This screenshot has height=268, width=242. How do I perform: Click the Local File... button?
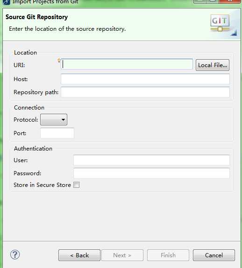[213, 65]
